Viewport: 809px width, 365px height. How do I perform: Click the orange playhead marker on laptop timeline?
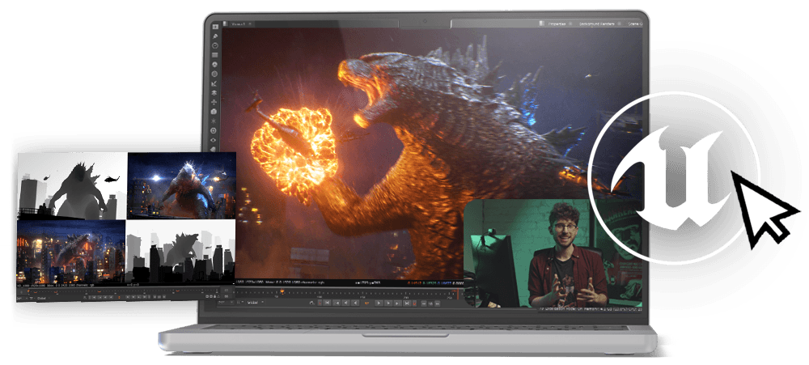[282, 291]
